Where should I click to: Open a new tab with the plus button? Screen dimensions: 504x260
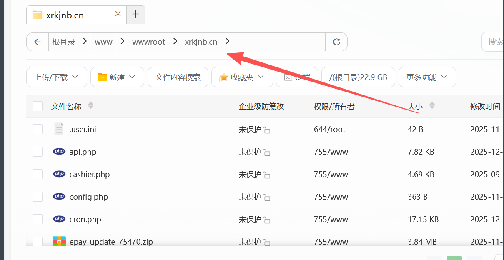click(135, 13)
